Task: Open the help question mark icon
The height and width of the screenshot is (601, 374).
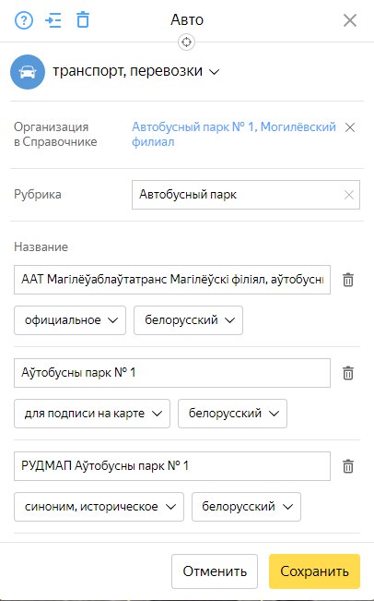Action: 24,20
